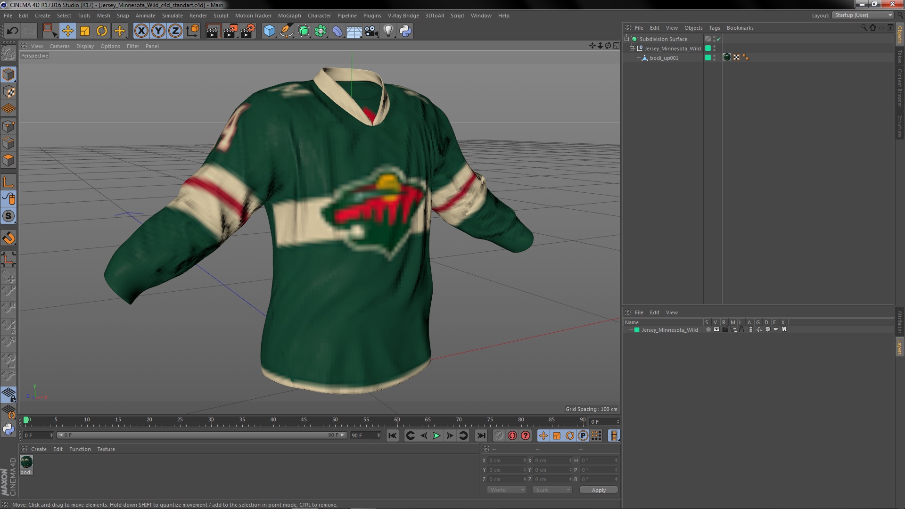This screenshot has height=509, width=905.
Task: Click bodi_up001 material texture tag
Action: 726,57
